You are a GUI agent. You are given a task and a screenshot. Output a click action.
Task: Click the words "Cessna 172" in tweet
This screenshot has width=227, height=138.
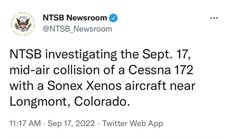[x=161, y=70]
